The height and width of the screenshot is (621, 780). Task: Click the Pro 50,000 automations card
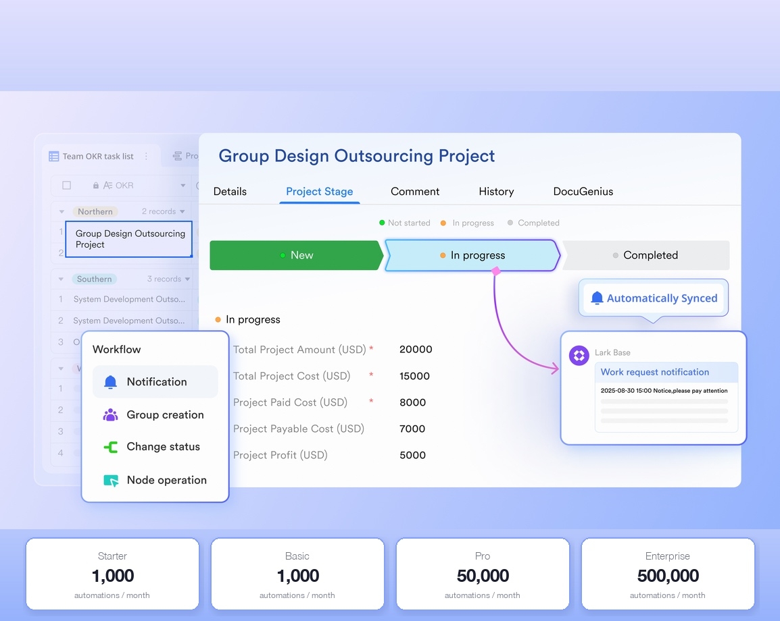483,574
